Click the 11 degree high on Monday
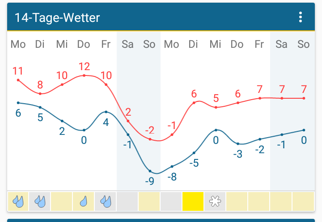Screen dimensions: 322x222 18,80
